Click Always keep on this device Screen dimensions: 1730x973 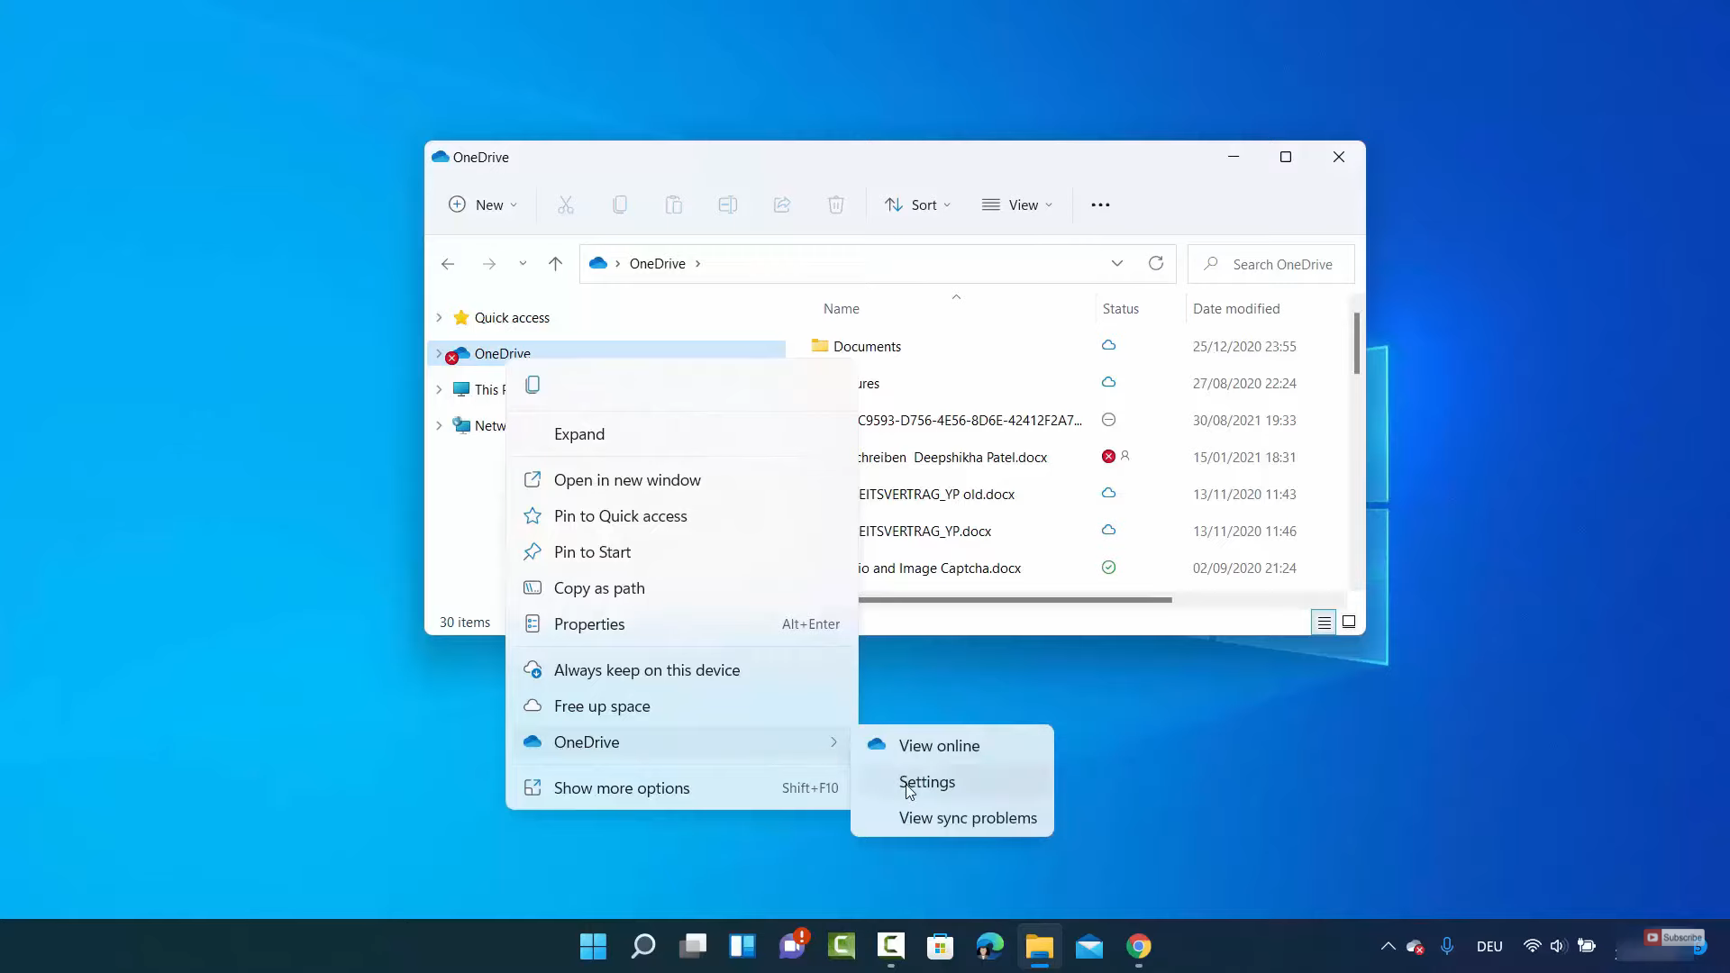(x=648, y=668)
